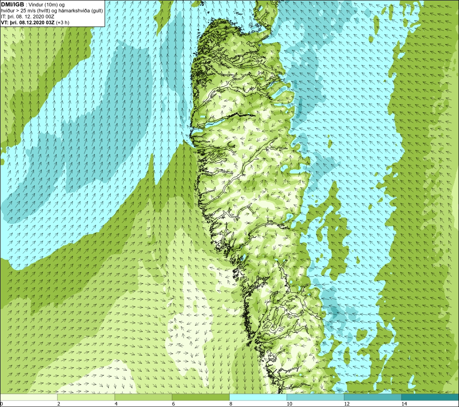Click the scale label '10'
459x407 pixels.
pos(289,404)
